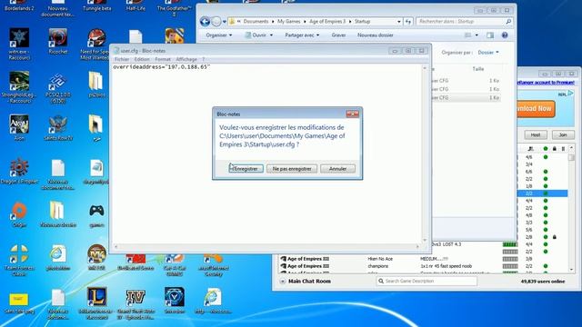Click My Games in the Explorer address path
Viewport: 582px width, 327px height.
pos(289,22)
